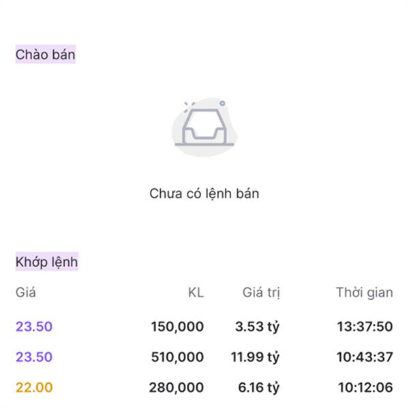Screen dimensions: 409x409
Task: Select the 510,000 volume cell
Action: coord(177,357)
